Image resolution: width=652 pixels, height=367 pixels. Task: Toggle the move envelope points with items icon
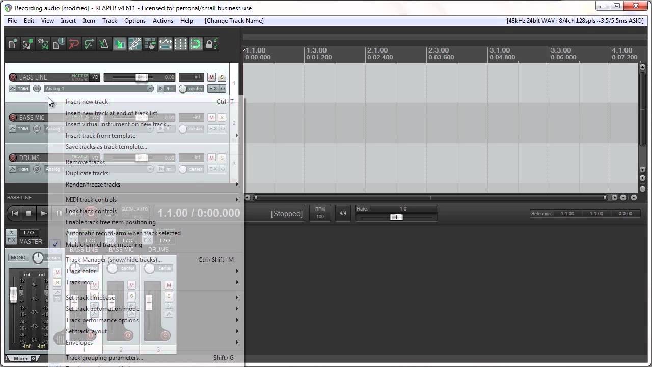[166, 44]
